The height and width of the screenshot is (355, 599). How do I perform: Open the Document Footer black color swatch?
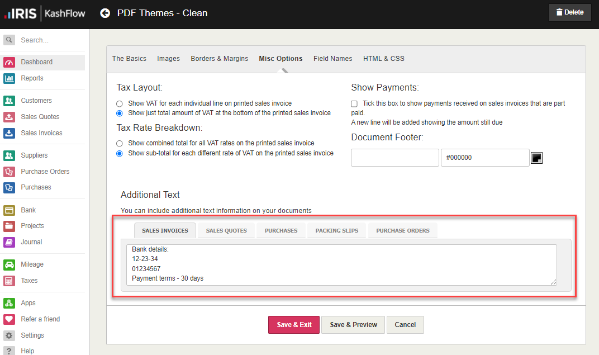pos(536,158)
